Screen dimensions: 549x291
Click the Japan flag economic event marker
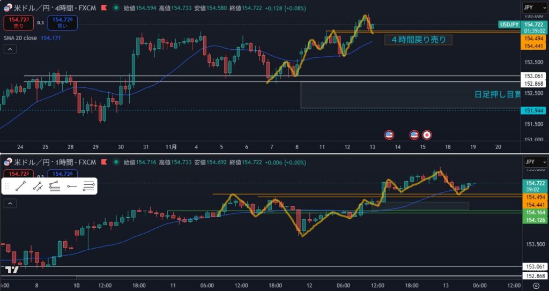pyautogui.click(x=427, y=135)
